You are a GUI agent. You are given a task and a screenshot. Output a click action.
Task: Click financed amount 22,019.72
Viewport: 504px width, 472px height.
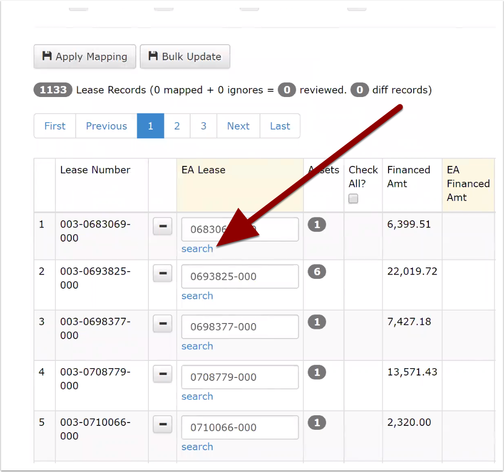[412, 271]
